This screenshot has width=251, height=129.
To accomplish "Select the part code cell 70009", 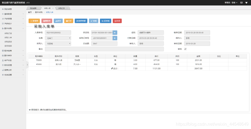I will tap(39, 60).
